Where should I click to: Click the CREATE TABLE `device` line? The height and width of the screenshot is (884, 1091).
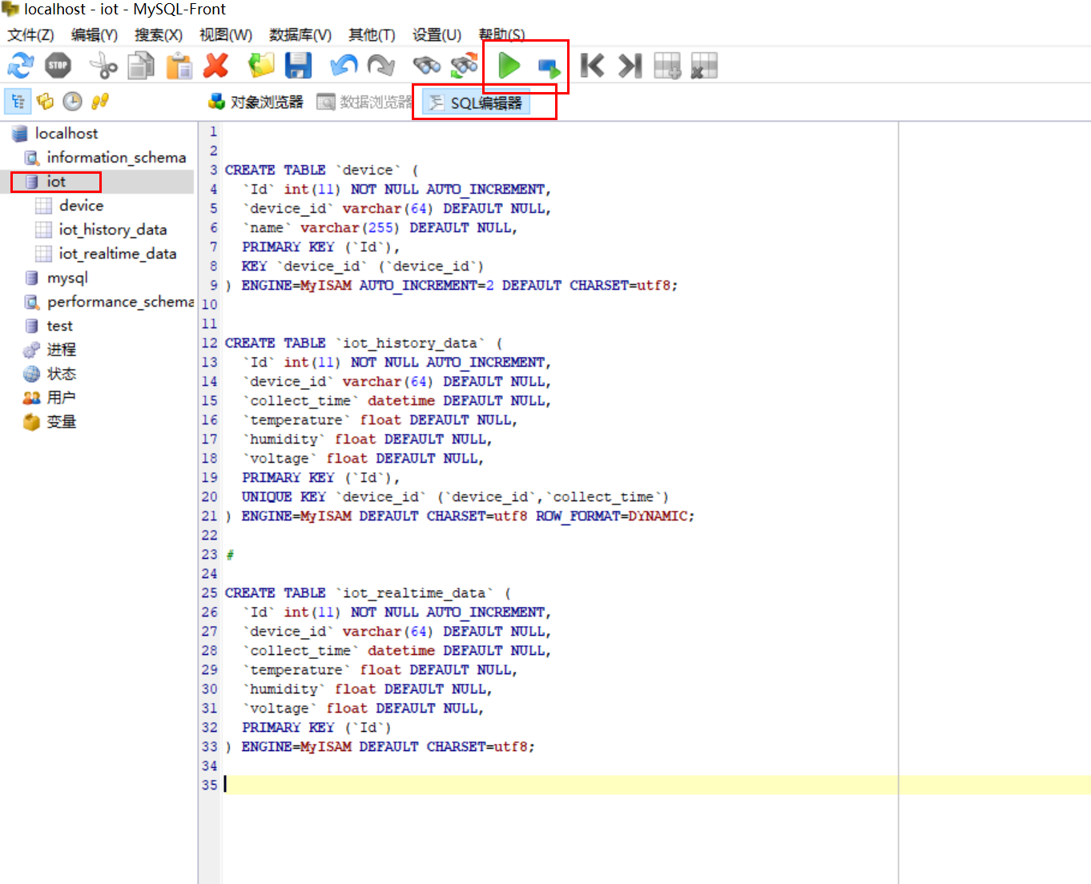pos(321,171)
